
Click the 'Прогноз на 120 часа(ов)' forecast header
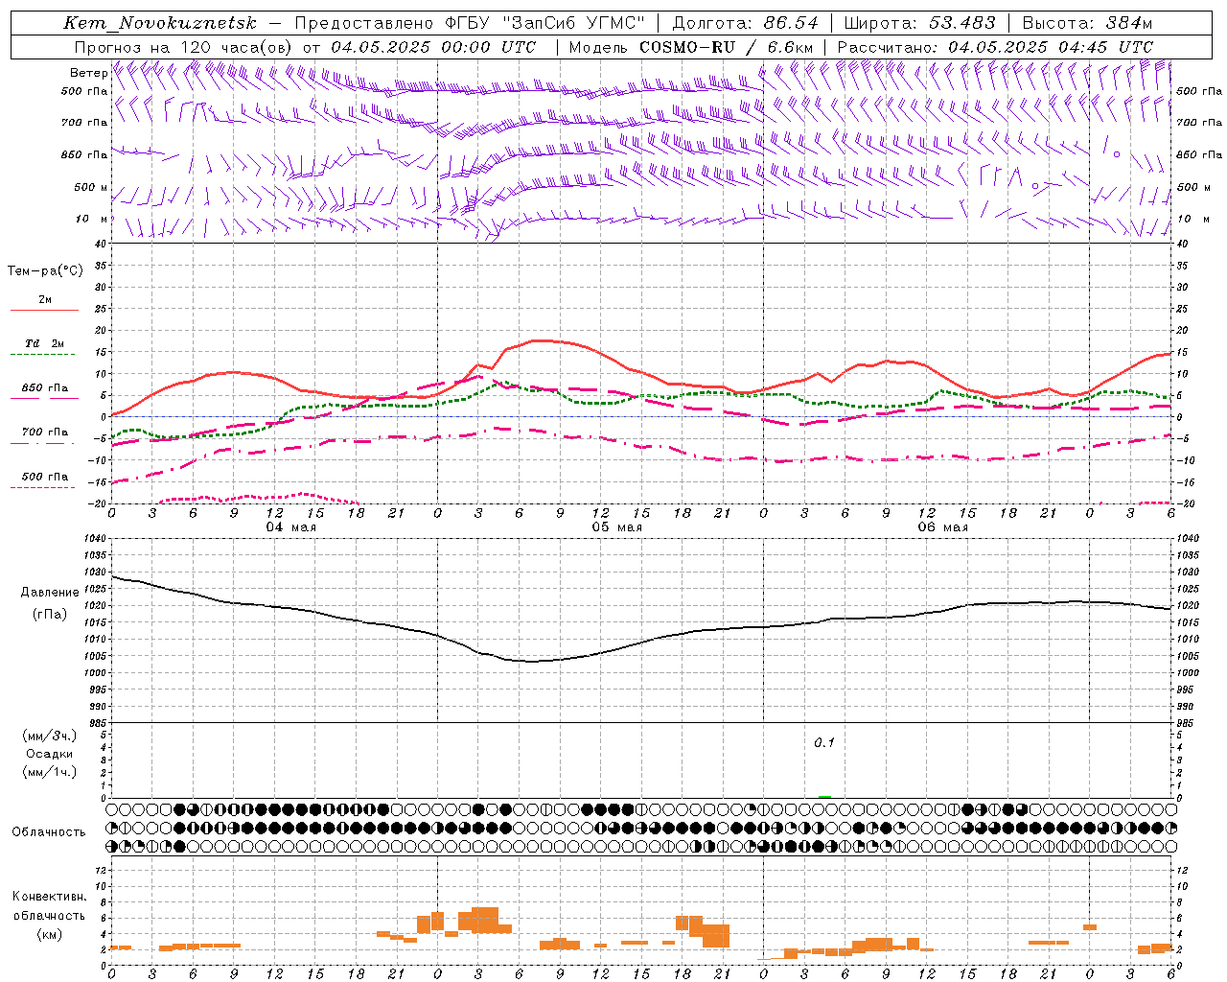184,47
